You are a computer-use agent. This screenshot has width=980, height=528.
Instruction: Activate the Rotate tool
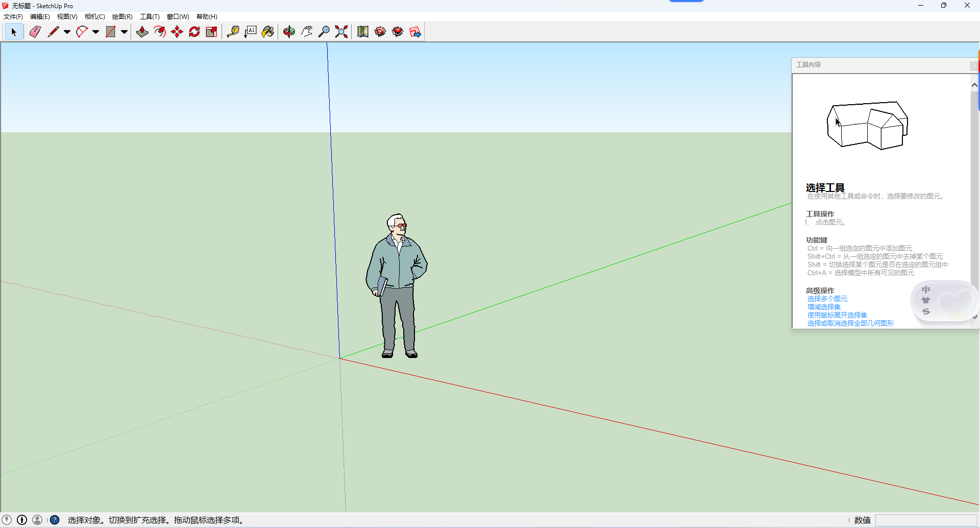click(x=194, y=31)
